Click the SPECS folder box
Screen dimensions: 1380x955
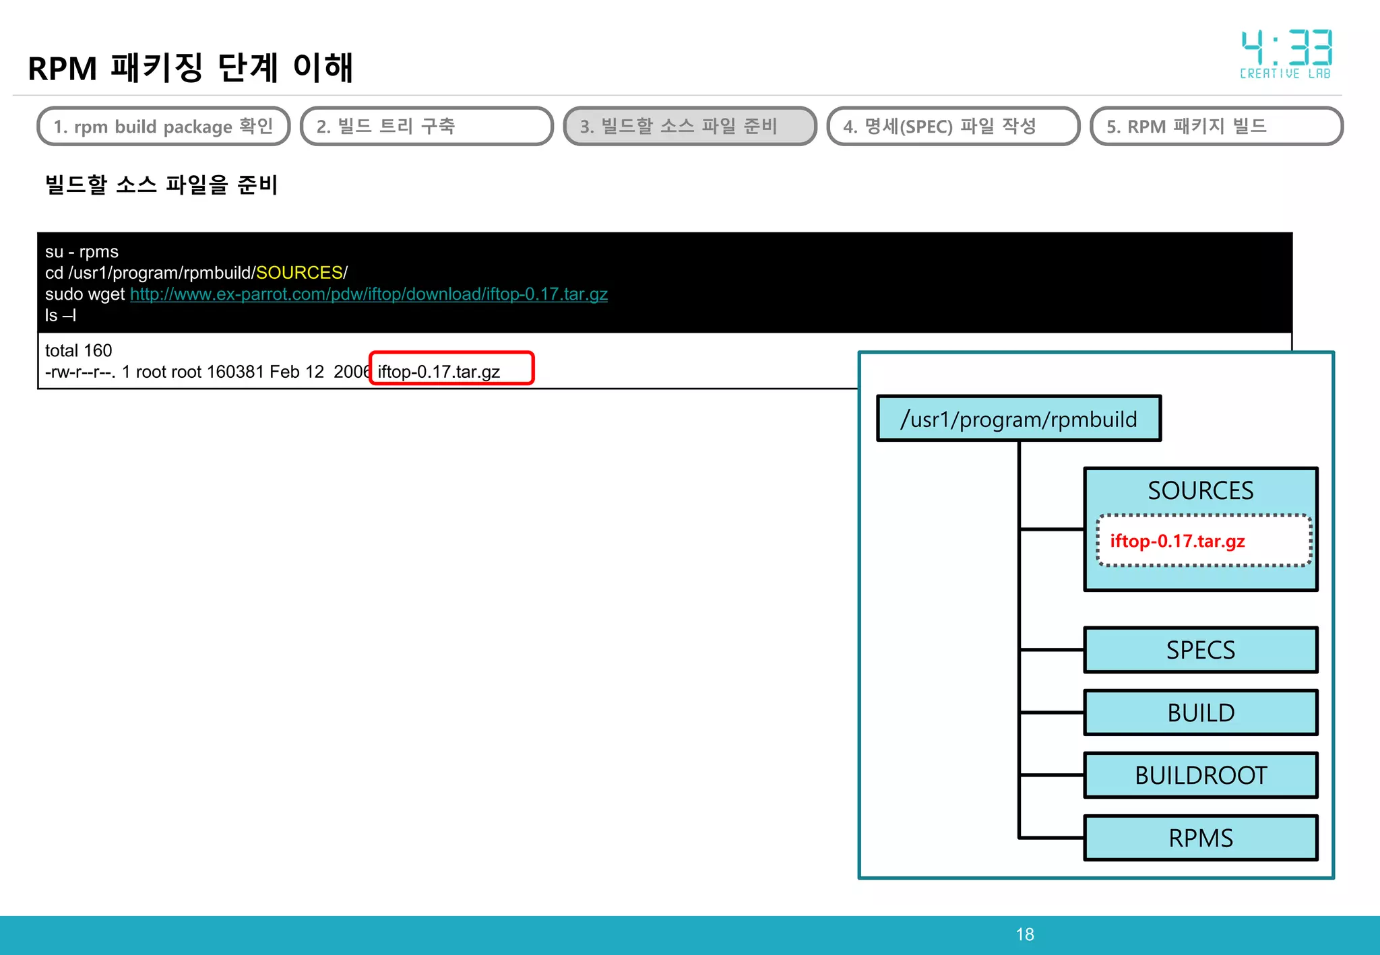1201,651
